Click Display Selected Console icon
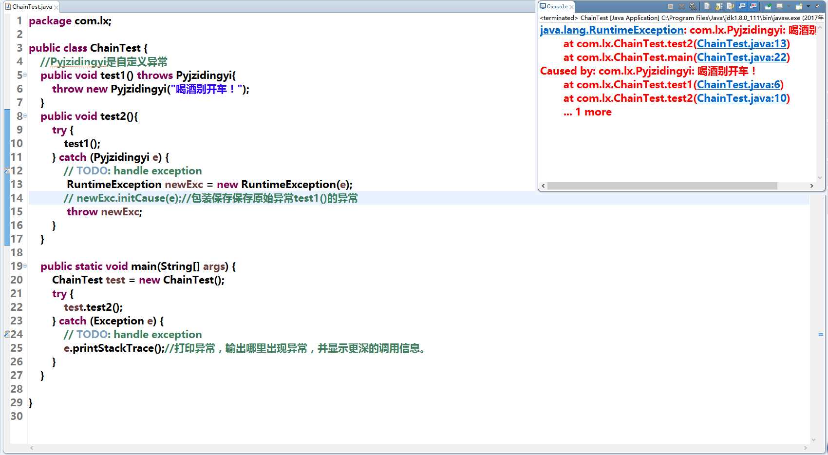The image size is (828, 455). coord(779,6)
